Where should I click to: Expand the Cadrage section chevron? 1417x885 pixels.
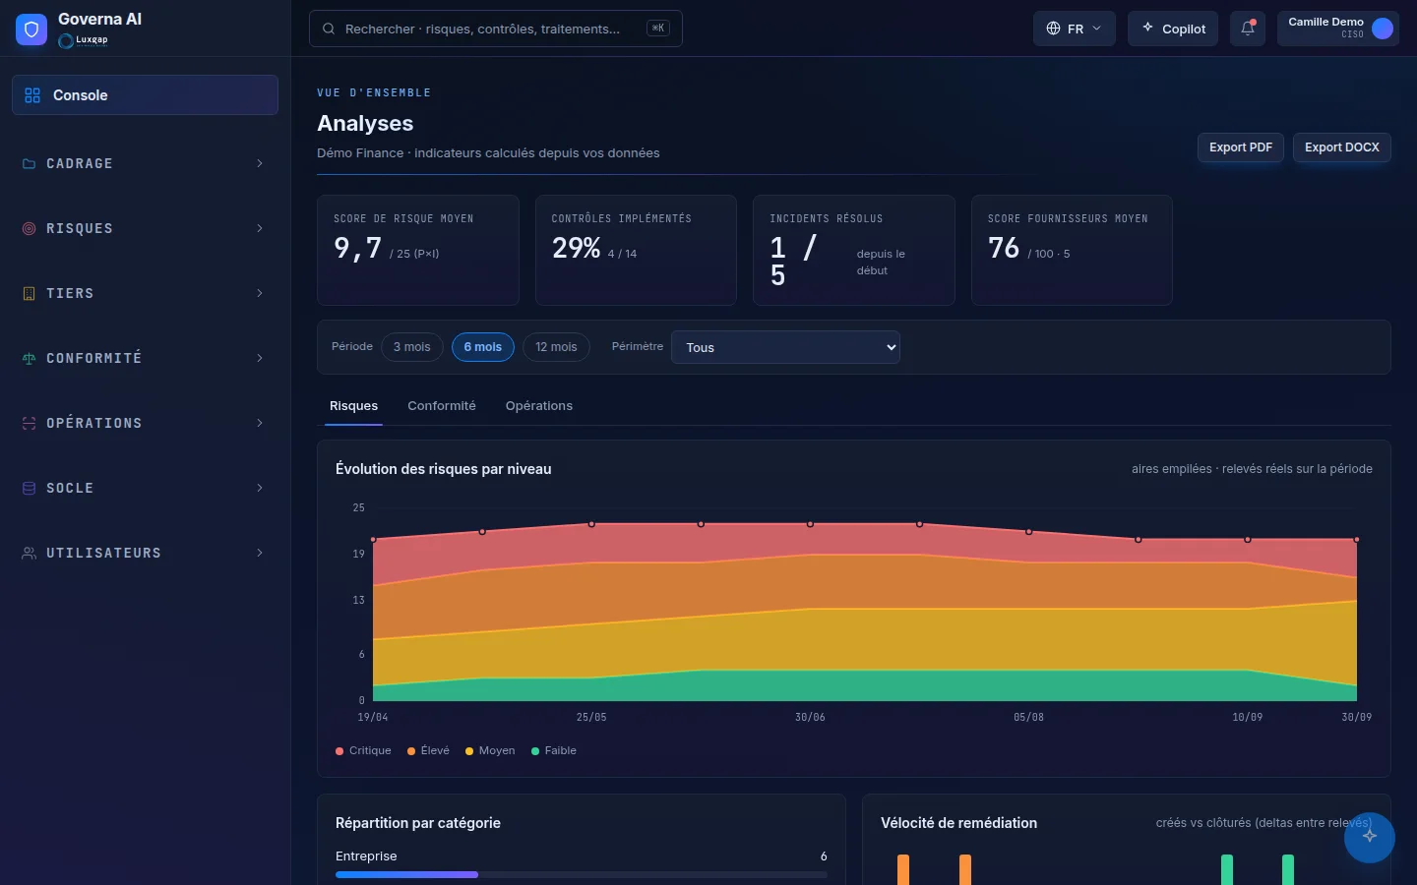[260, 163]
